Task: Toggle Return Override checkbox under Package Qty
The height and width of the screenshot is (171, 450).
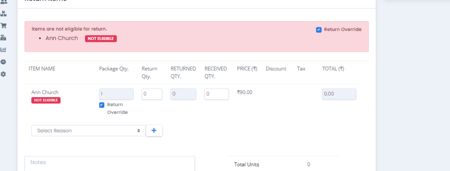Action: coord(102,105)
